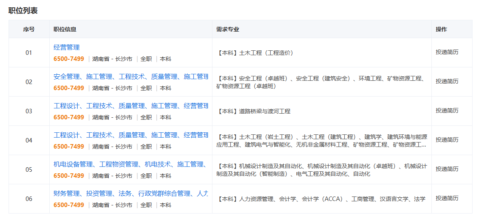477x218 pixels.
Task: Select the salary 6500-7499 in row 01
Action: pos(69,59)
